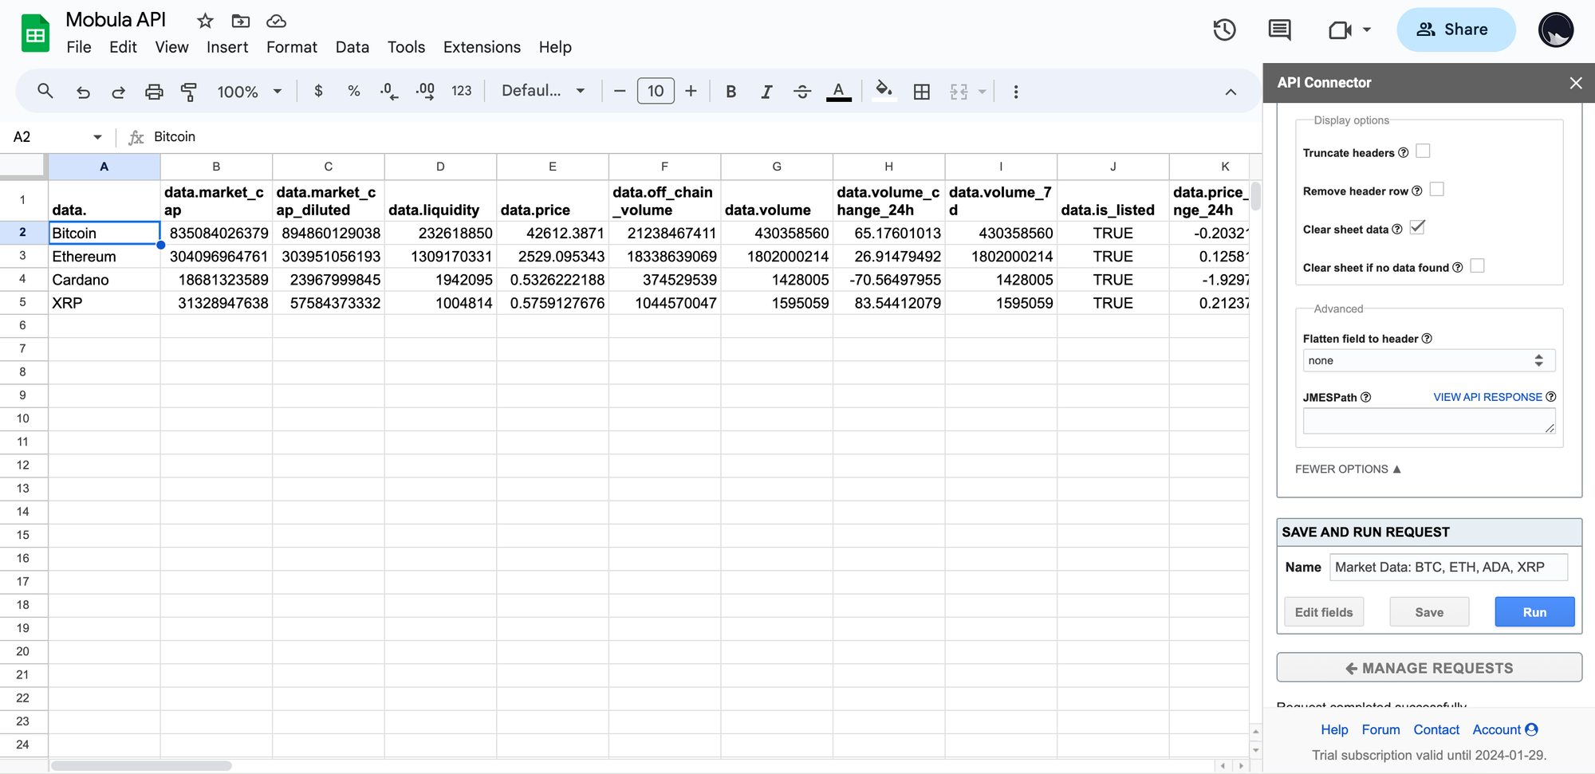Open the Edit menu
The height and width of the screenshot is (774, 1595).
tap(123, 47)
